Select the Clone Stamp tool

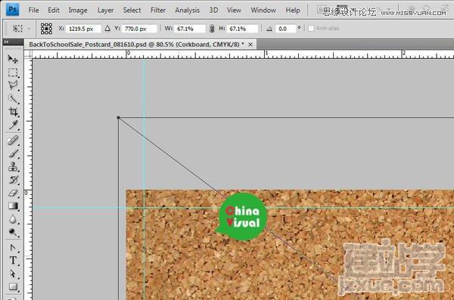pyautogui.click(x=13, y=167)
